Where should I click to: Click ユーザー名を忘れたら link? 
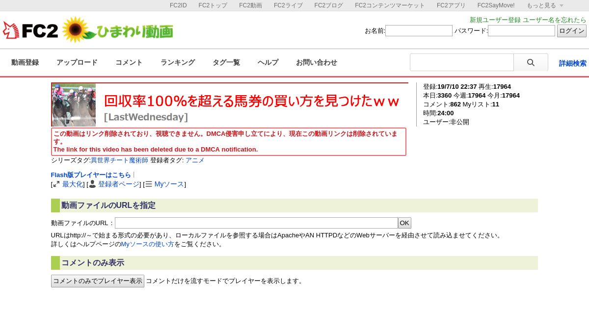tap(555, 20)
